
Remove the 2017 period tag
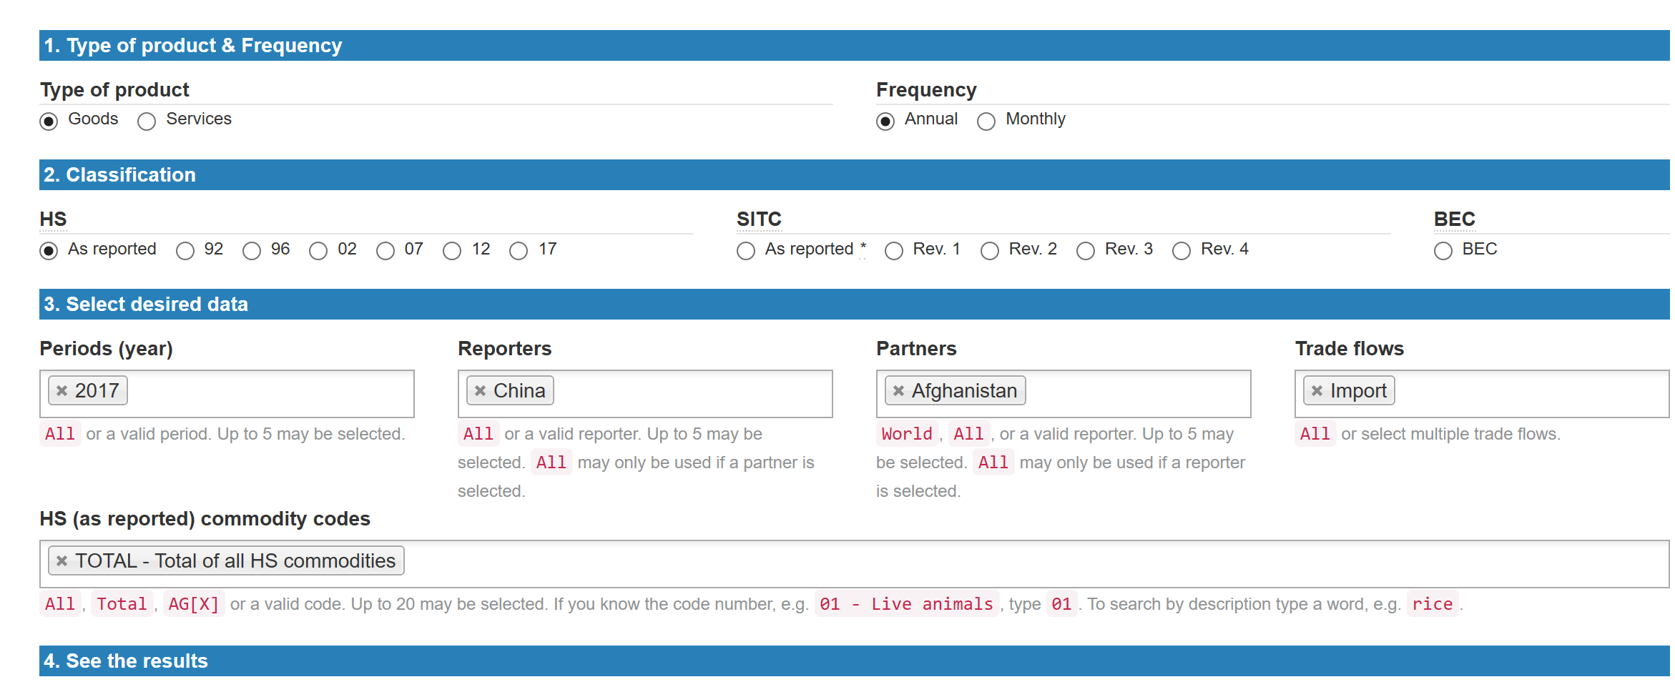click(62, 391)
